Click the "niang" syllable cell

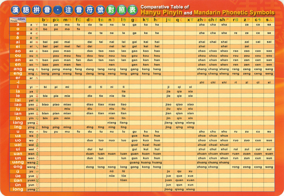pyautogui.click(x=112, y=123)
